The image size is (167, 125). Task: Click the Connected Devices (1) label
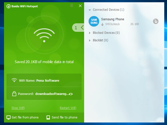tap(108, 10)
